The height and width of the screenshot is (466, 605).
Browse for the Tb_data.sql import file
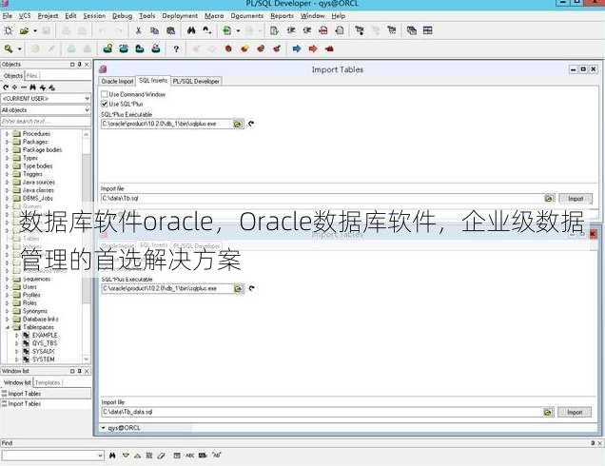548,413
